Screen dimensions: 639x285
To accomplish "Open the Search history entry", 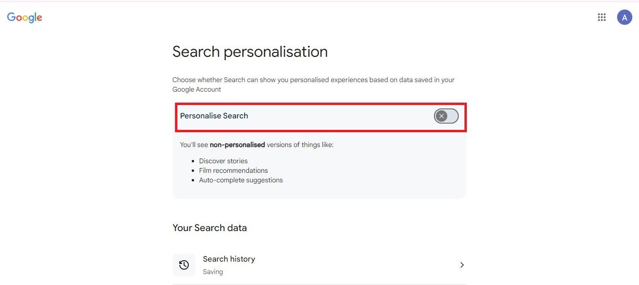I will tap(319, 265).
